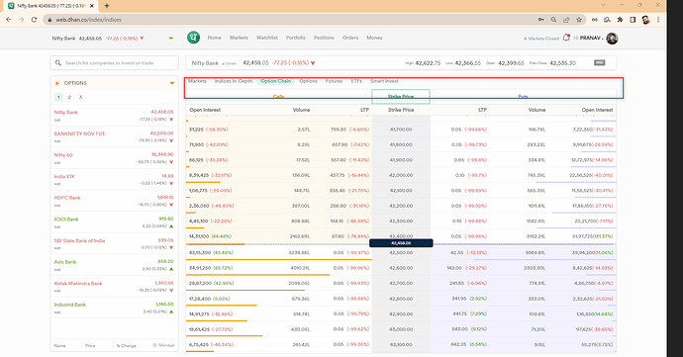Open Kotak Mahindra Bank watchlist row
Image resolution: width=683 pixels, height=357 pixels.
pos(114,286)
